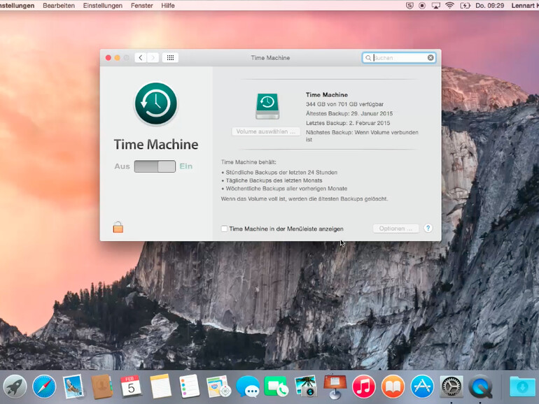Image resolution: width=539 pixels, height=404 pixels.
Task: Click the magnifier icon in the search field
Action: click(368, 58)
